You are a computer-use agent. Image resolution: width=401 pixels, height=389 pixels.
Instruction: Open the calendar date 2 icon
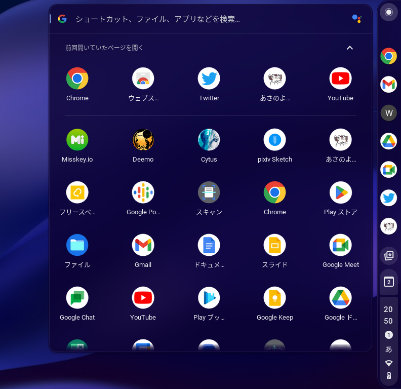tap(389, 282)
